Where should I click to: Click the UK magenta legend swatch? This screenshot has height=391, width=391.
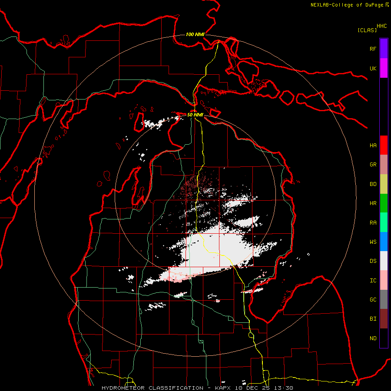(384, 68)
